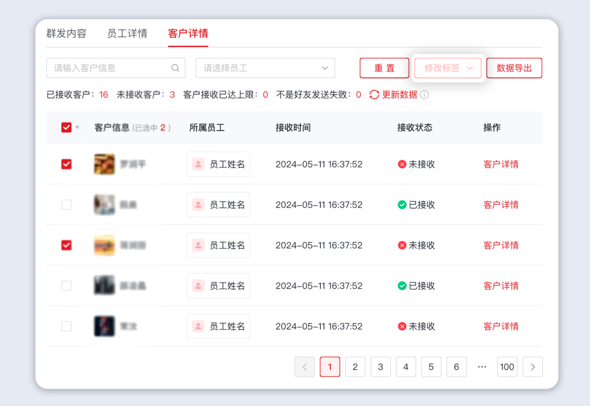Image resolution: width=590 pixels, height=406 pixels.
Task: Switch to the 群发内容 tab
Action: click(66, 33)
